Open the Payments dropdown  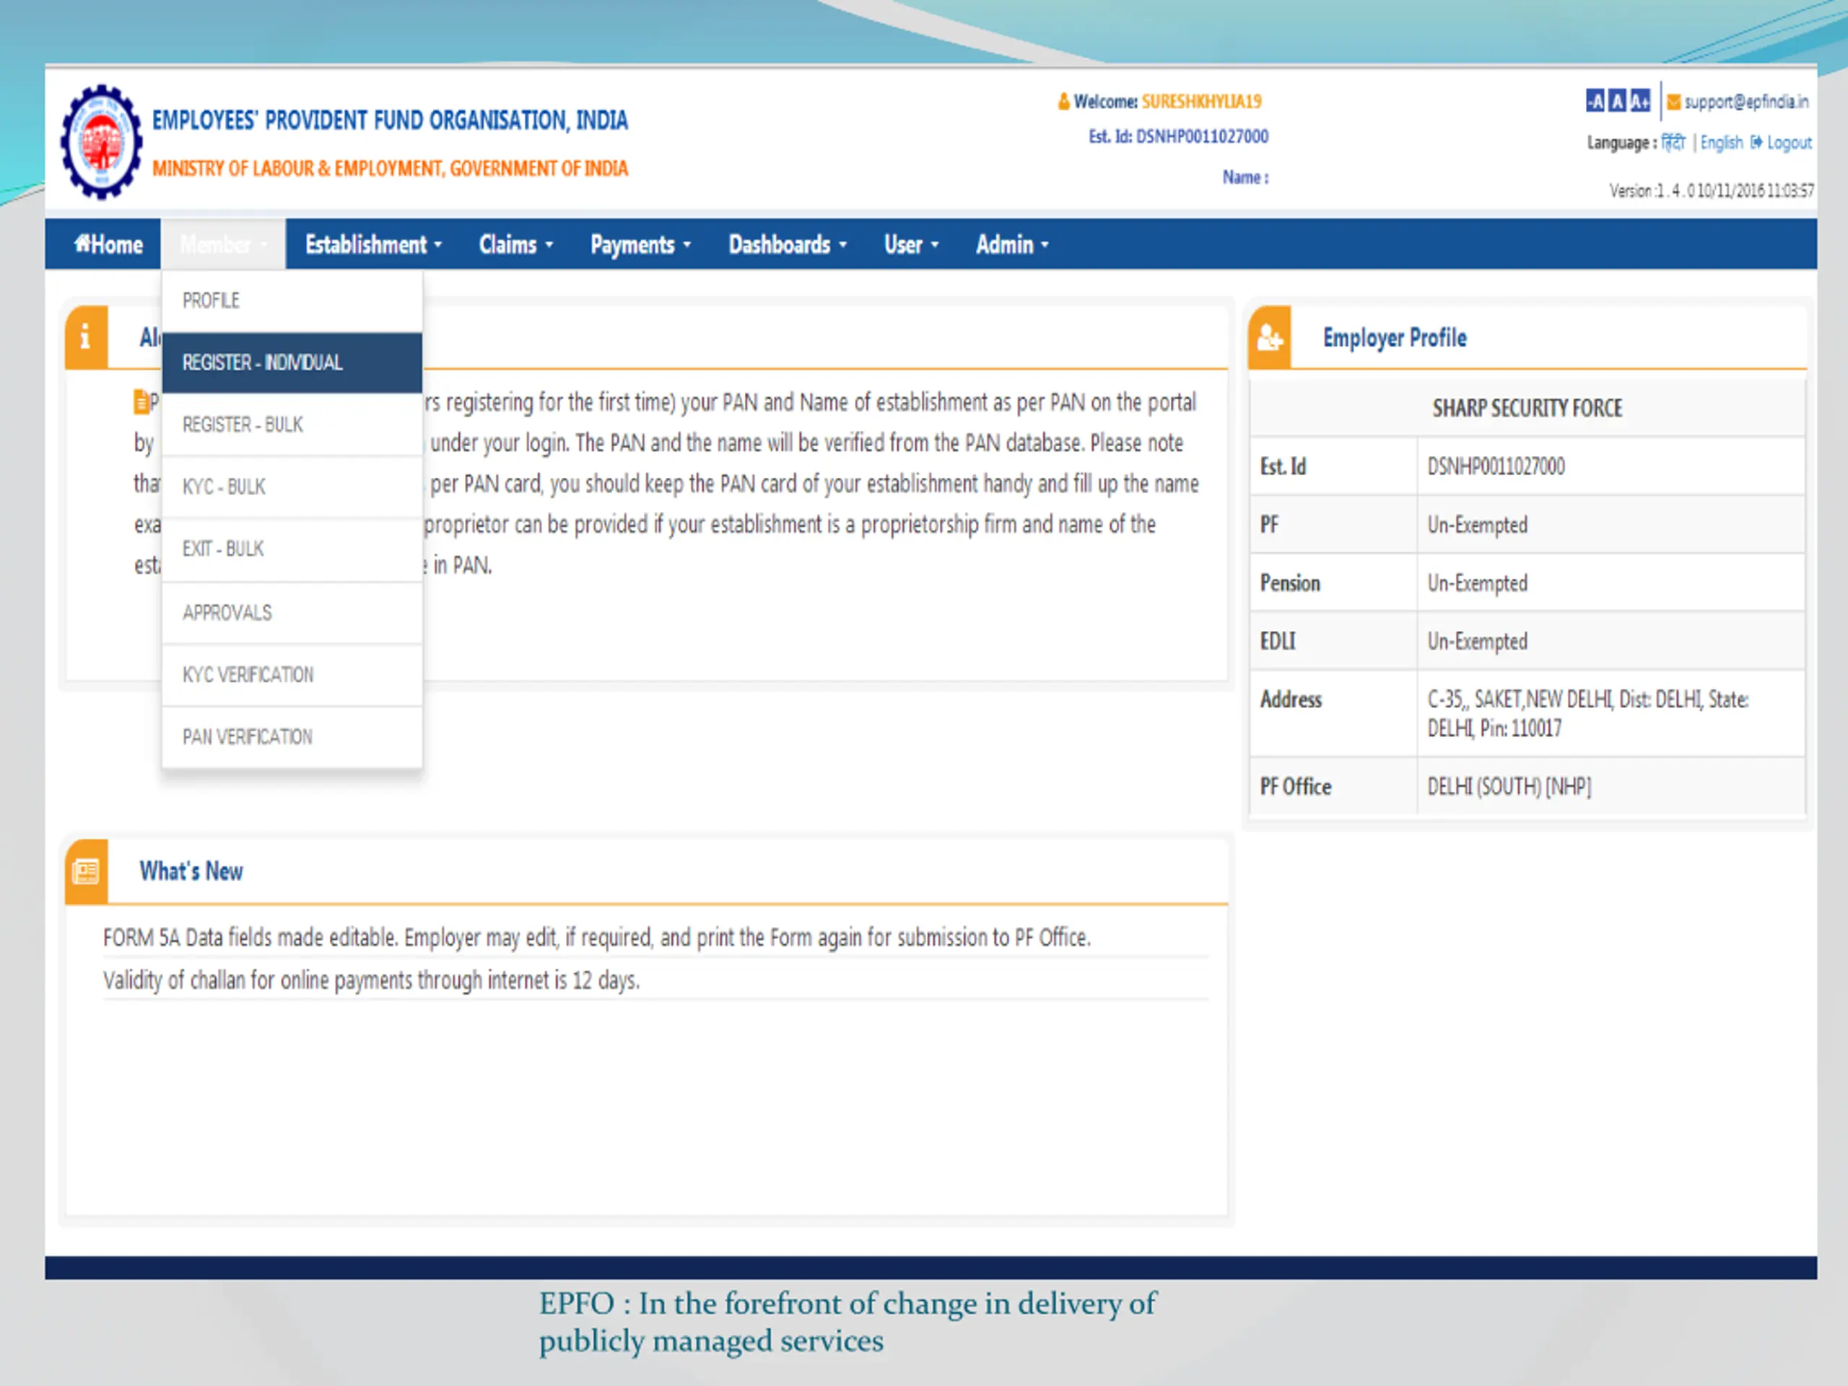641,244
